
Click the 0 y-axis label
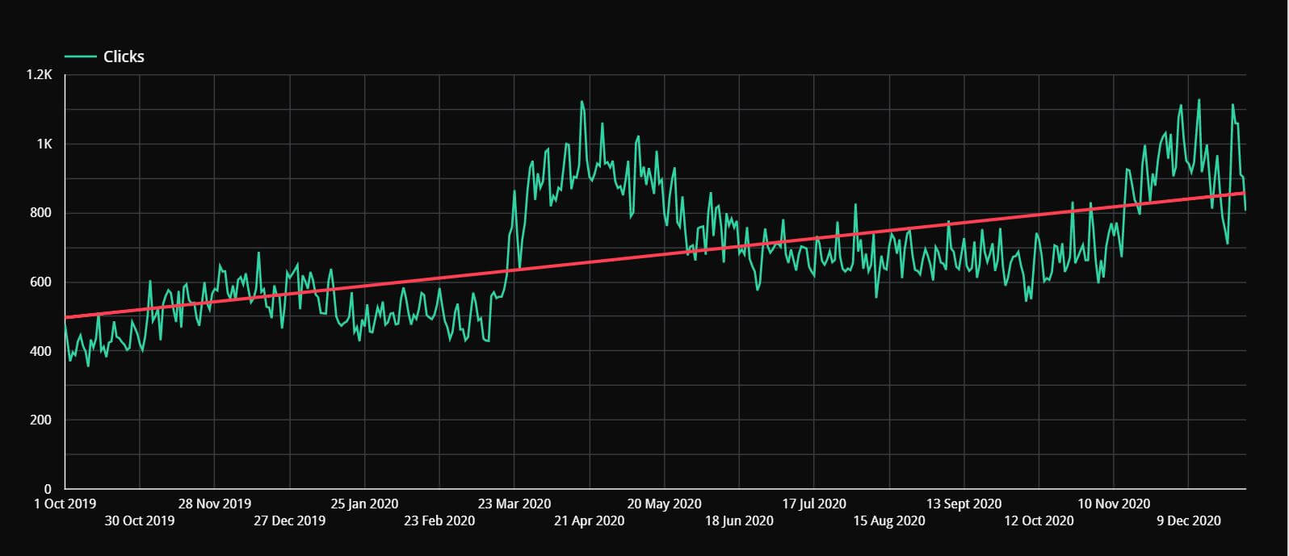(x=48, y=489)
